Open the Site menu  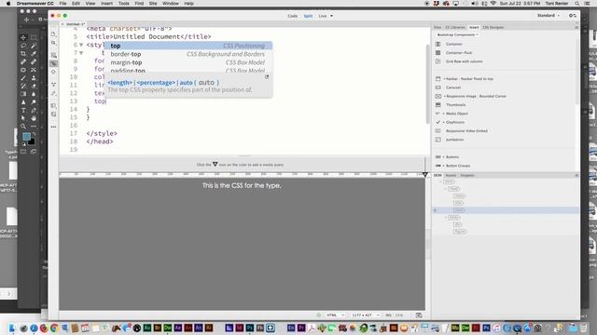153,4
